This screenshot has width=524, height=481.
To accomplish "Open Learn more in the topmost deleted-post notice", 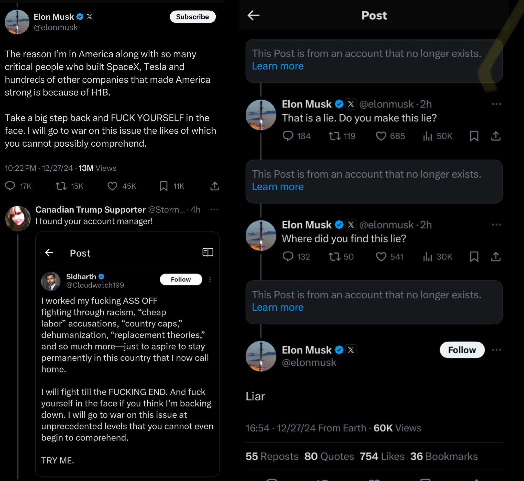I will pos(278,66).
